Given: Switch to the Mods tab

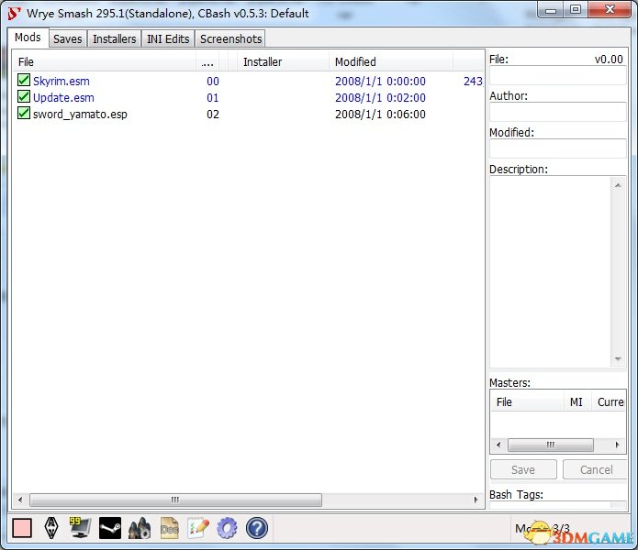Looking at the screenshot, I should click(x=28, y=38).
